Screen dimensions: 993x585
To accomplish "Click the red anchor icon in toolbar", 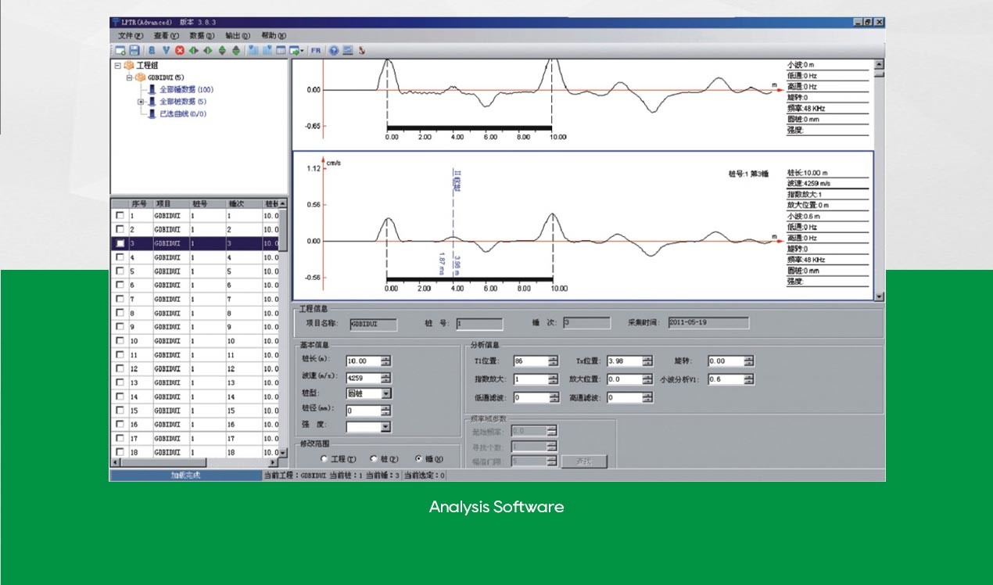I will 361,50.
